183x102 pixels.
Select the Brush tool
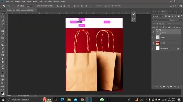3,41
